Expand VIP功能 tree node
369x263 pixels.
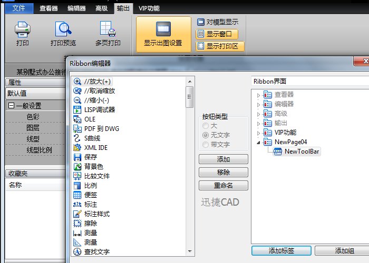coord(258,133)
